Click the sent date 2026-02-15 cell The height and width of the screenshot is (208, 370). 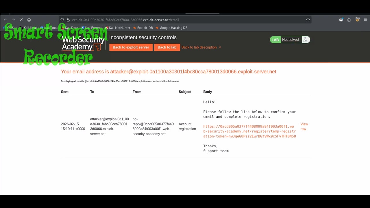(x=73, y=127)
